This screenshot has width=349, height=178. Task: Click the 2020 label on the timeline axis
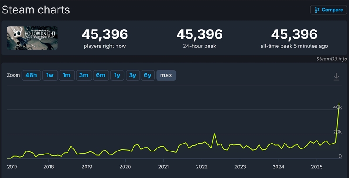coord(125,167)
